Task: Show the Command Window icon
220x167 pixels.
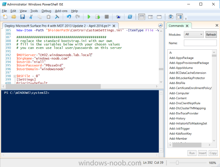Action: (x=171, y=17)
